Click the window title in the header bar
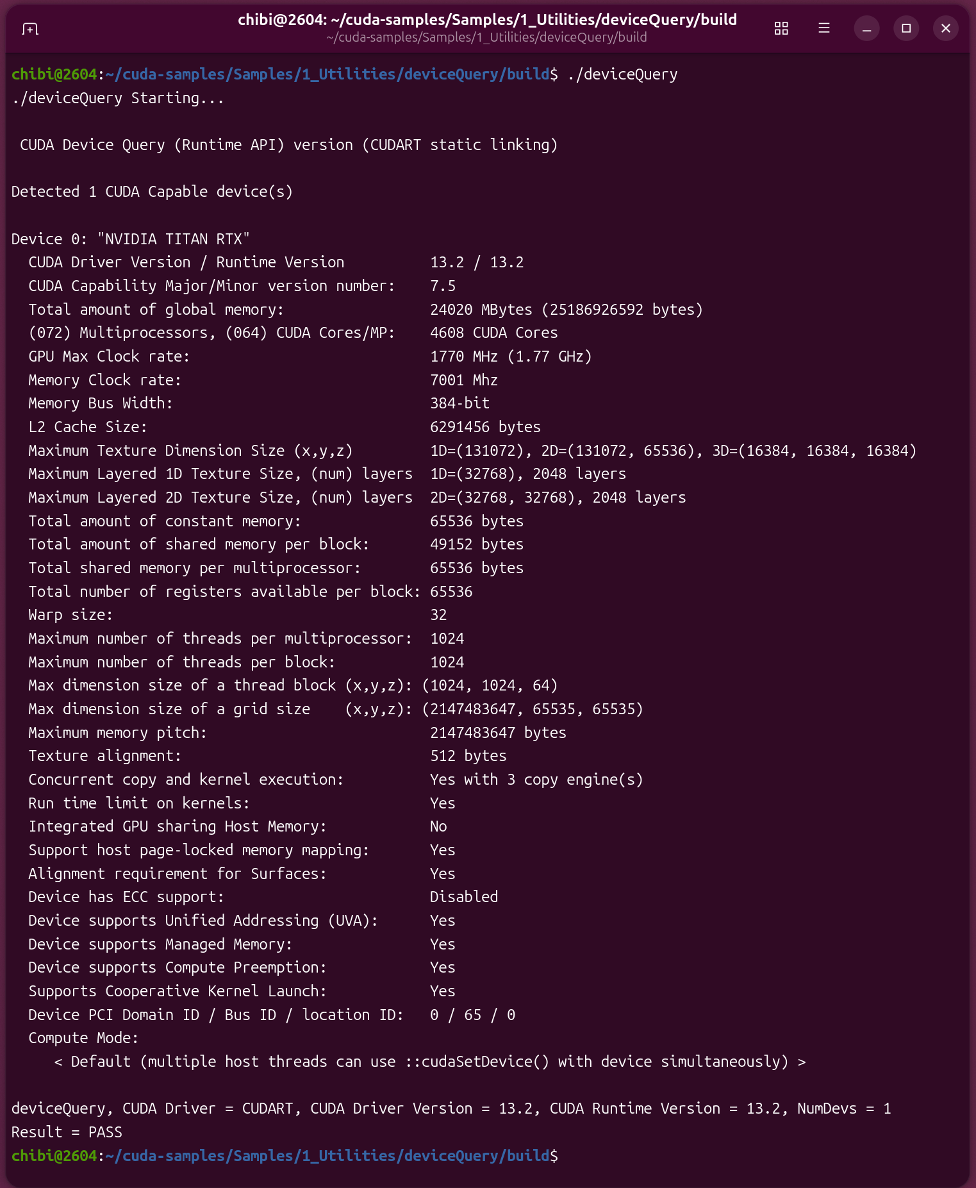Screen dimensions: 976x1188 487,20
